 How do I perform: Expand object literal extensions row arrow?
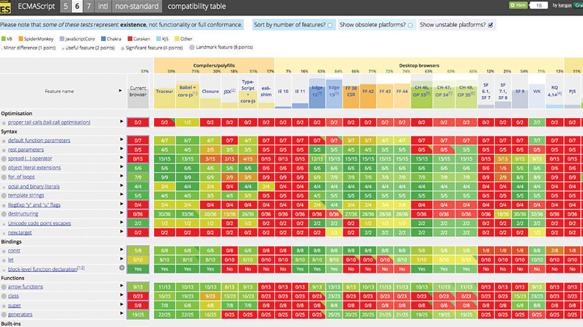122,167
